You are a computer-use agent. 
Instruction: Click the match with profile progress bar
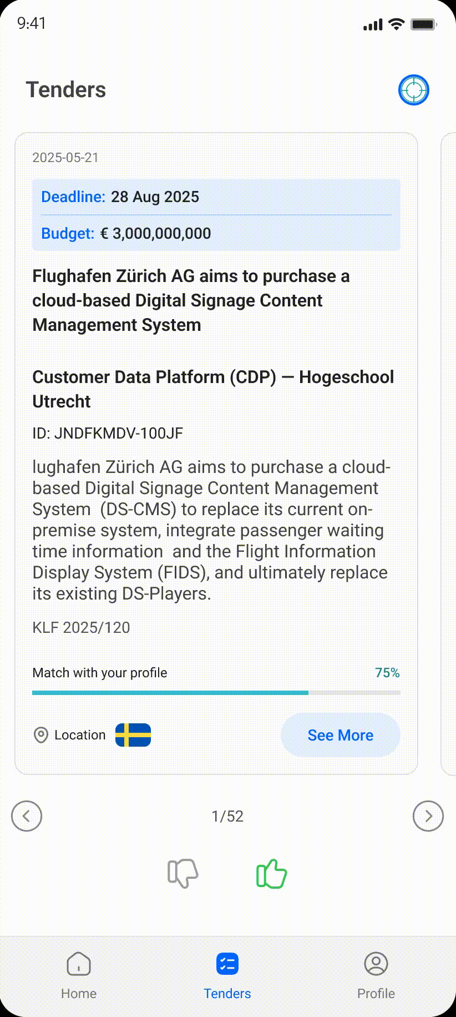click(x=216, y=693)
